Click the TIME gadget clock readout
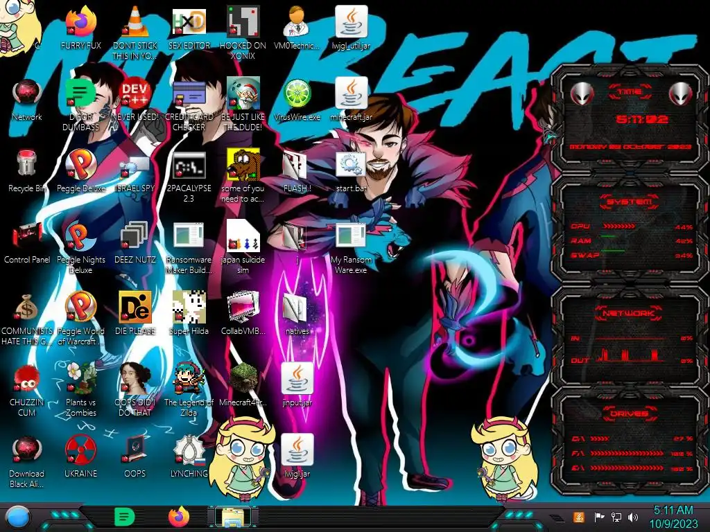 [641, 119]
